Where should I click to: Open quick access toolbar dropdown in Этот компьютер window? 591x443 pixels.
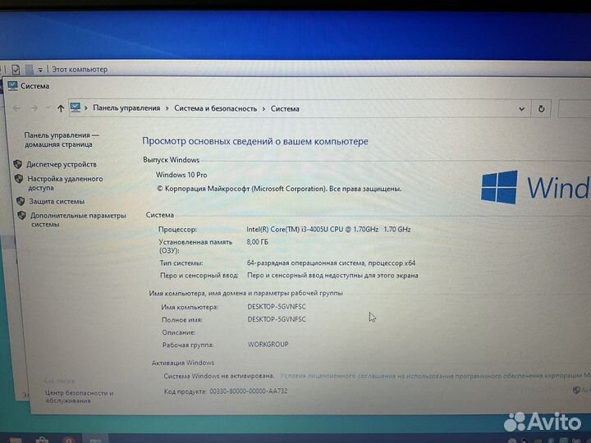(40, 70)
